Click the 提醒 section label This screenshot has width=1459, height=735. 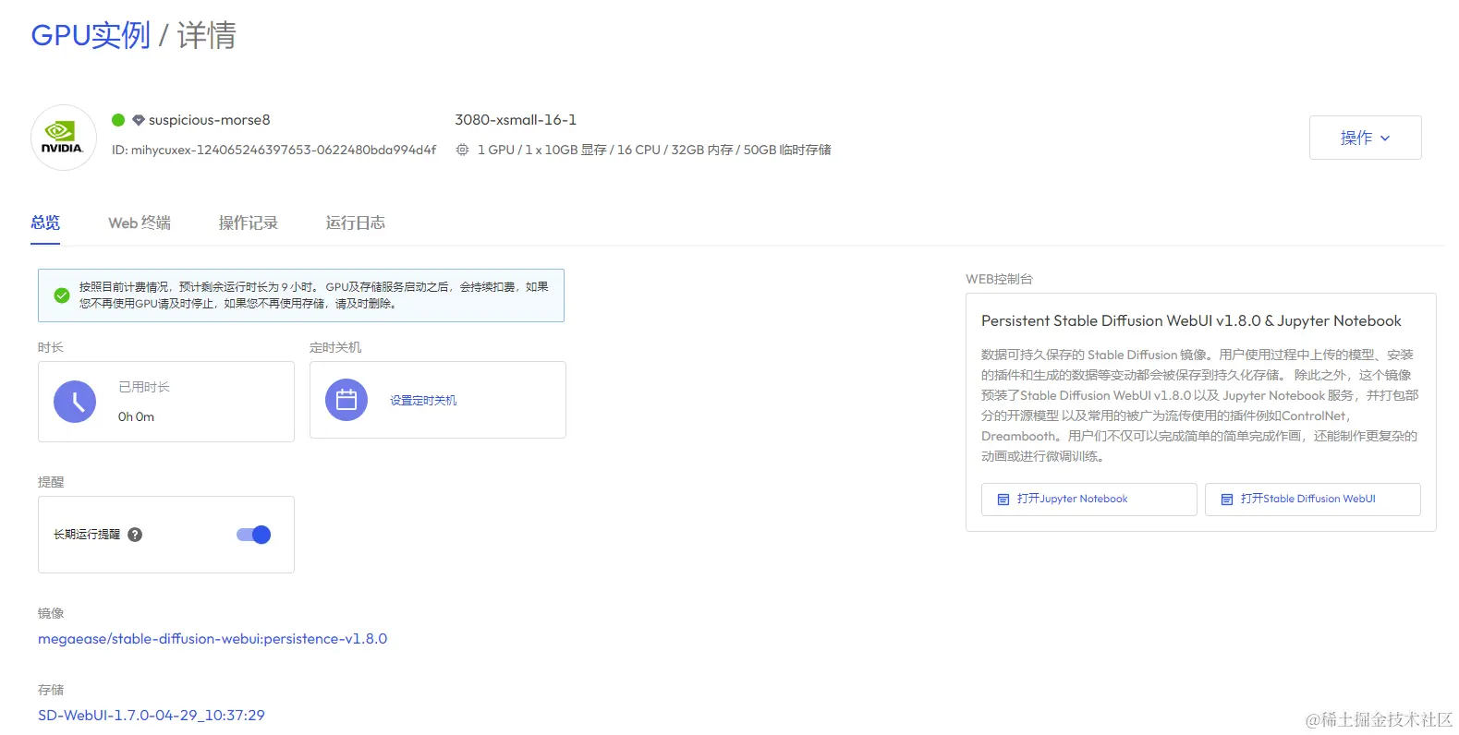pyautogui.click(x=51, y=482)
